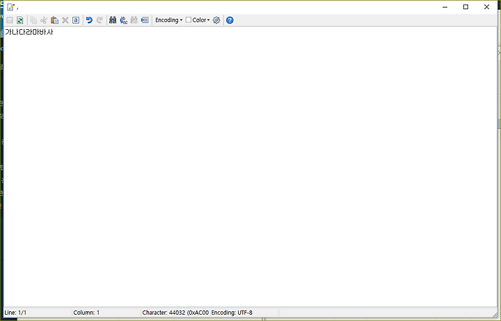The width and height of the screenshot is (501, 321).
Task: Reload the file with green refresh icon
Action: pos(19,20)
